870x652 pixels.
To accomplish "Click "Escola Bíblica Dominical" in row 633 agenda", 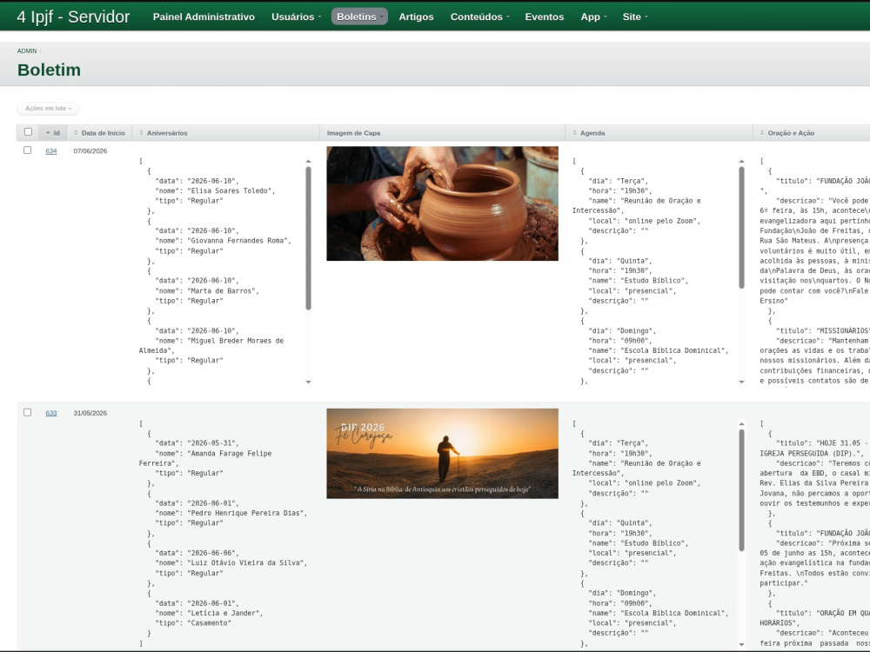I will tap(673, 613).
